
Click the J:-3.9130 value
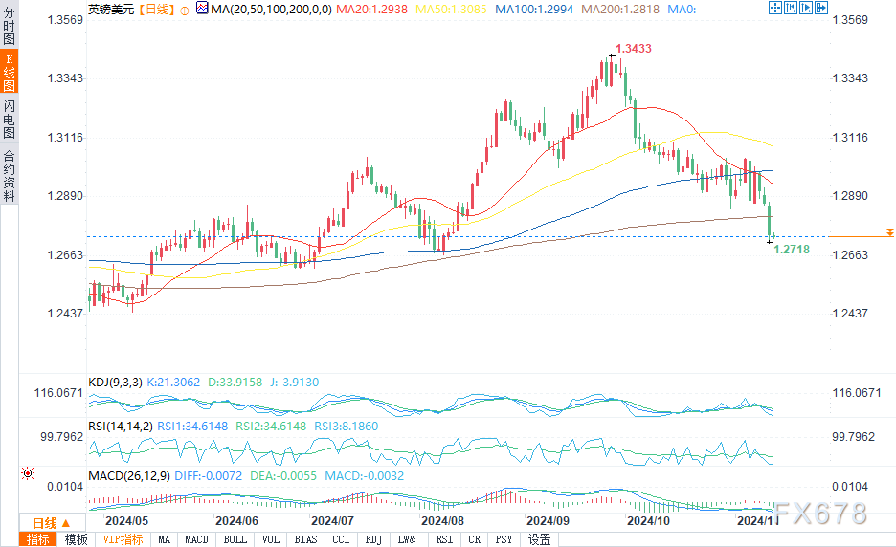tap(293, 382)
